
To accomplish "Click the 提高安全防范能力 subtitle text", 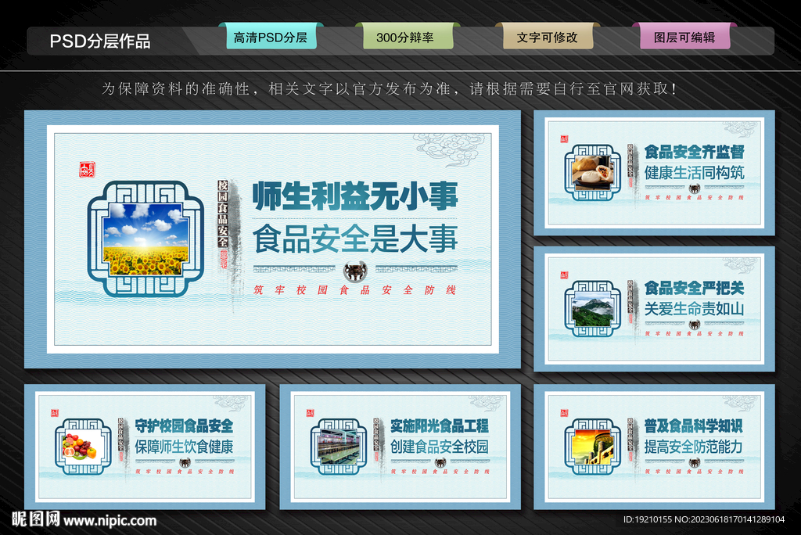I will pyautogui.click(x=693, y=447).
